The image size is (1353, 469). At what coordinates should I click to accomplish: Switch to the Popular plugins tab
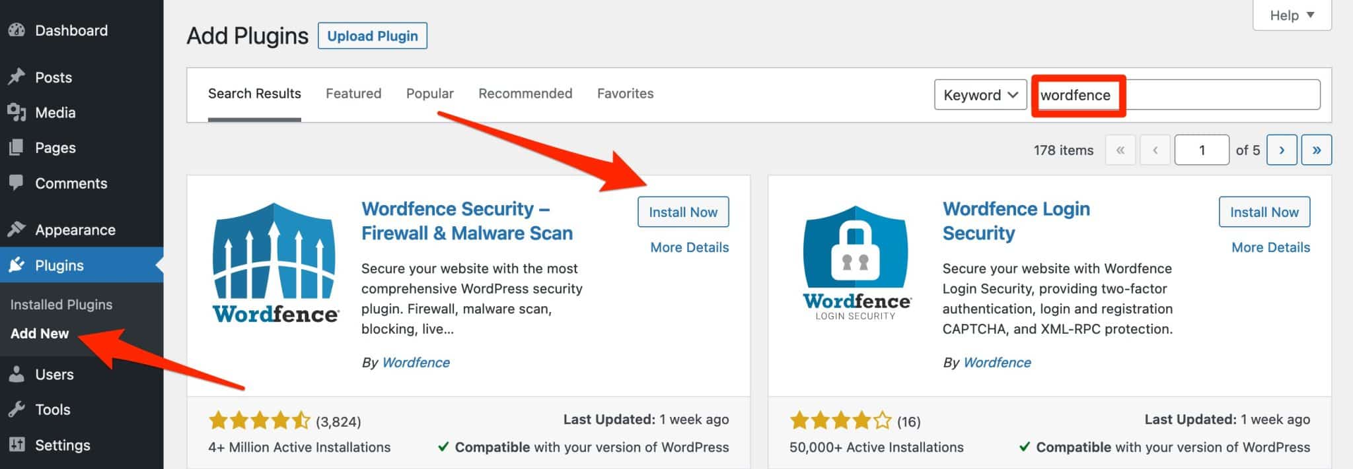point(429,93)
